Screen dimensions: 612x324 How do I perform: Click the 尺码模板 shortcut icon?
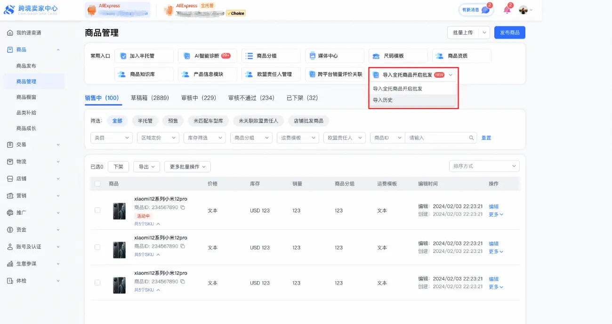376,56
